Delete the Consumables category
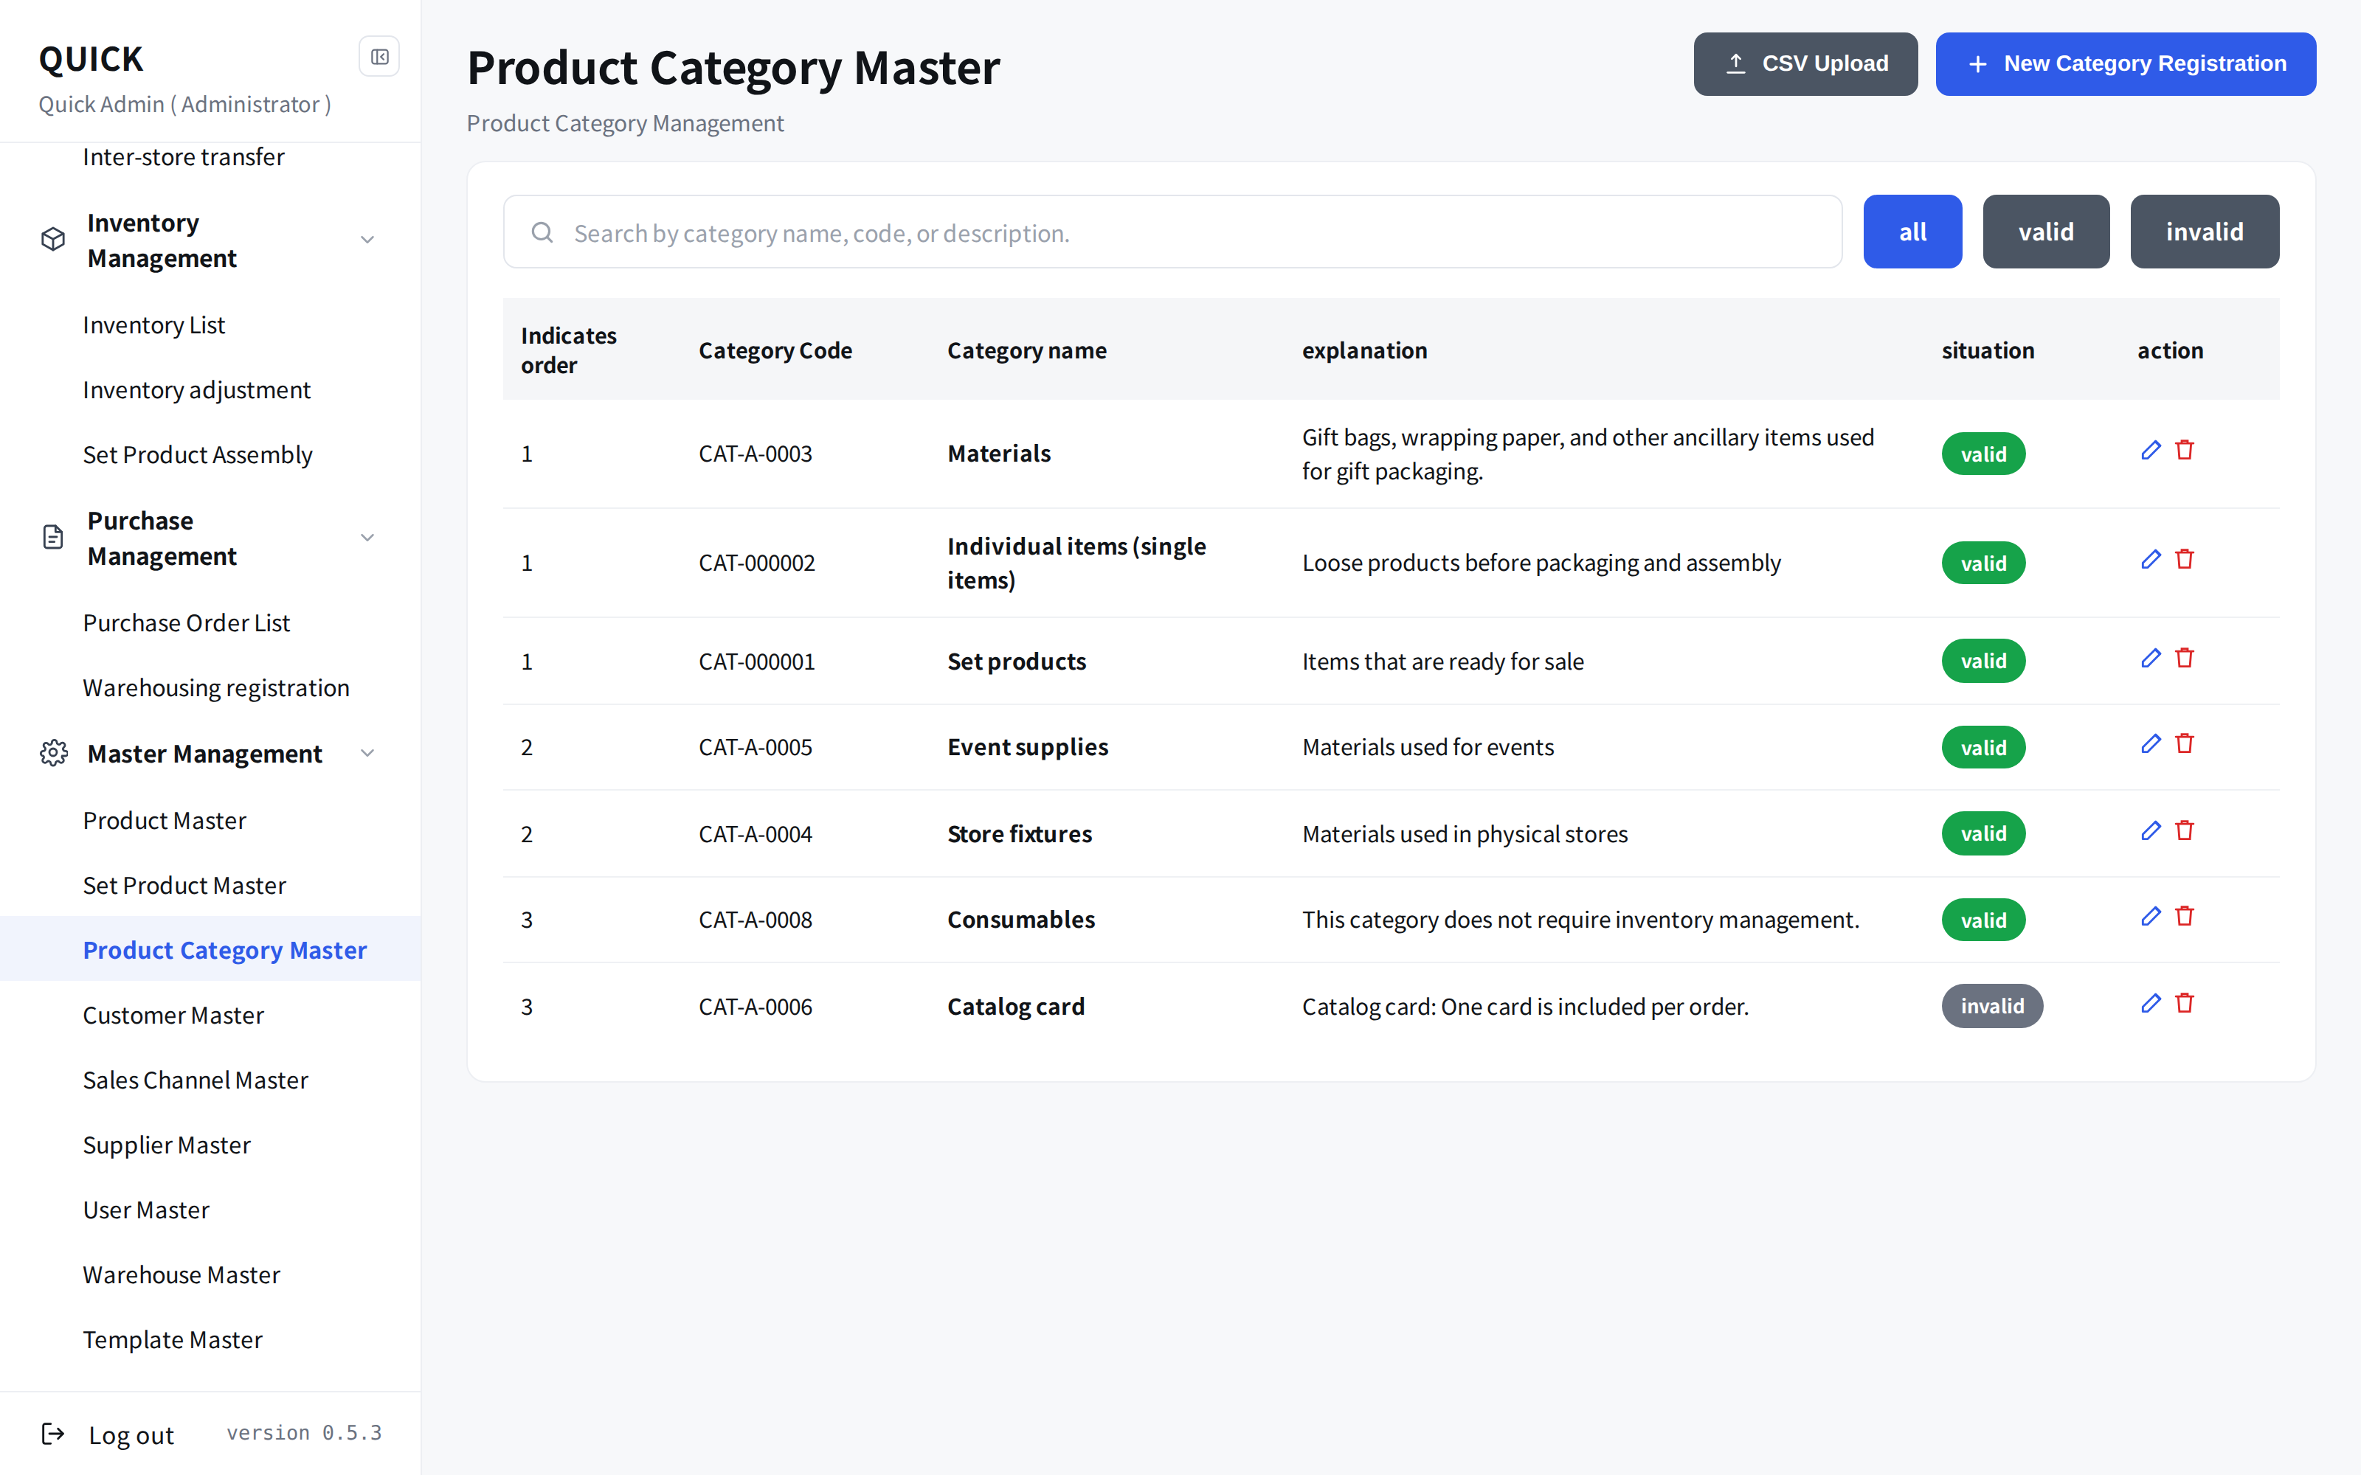Viewport: 2361px width, 1475px height. pos(2185,916)
